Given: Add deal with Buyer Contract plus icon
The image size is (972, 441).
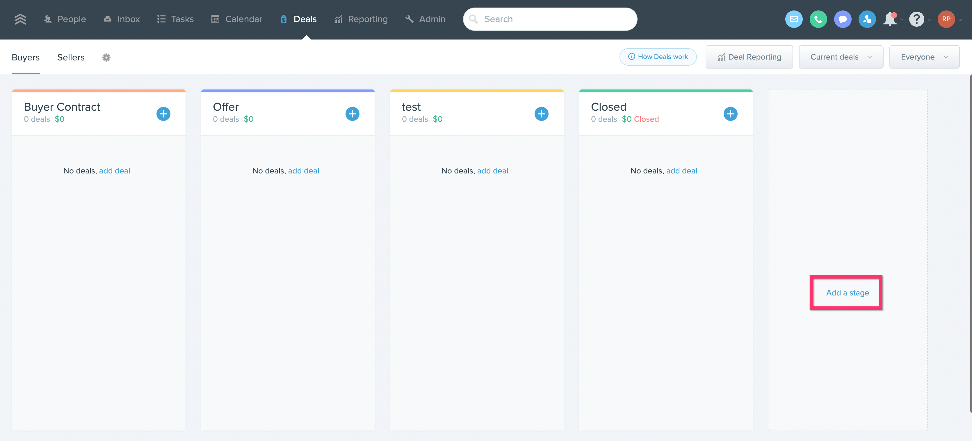Looking at the screenshot, I should pos(163,114).
